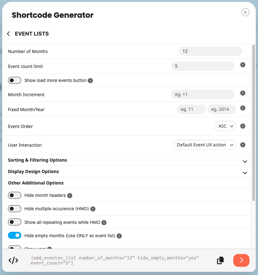The image size is (258, 275).
Task: Click the code brackets icon
Action: point(13,260)
